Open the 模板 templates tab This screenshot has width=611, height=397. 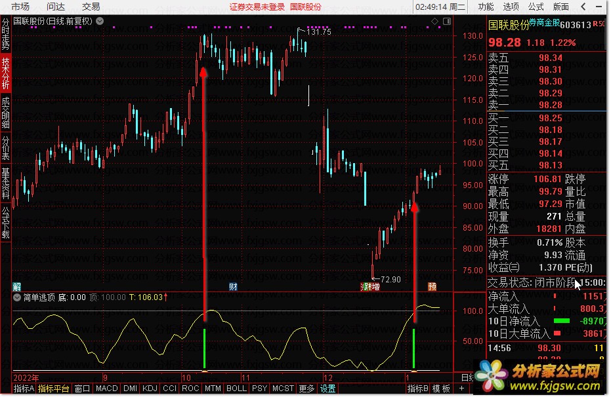coord(441,388)
